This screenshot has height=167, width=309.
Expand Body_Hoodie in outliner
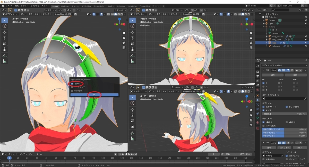[267, 36]
